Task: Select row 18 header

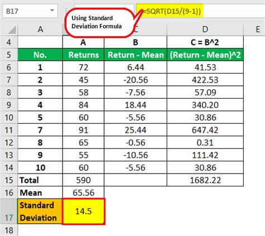Action: coord(8,230)
